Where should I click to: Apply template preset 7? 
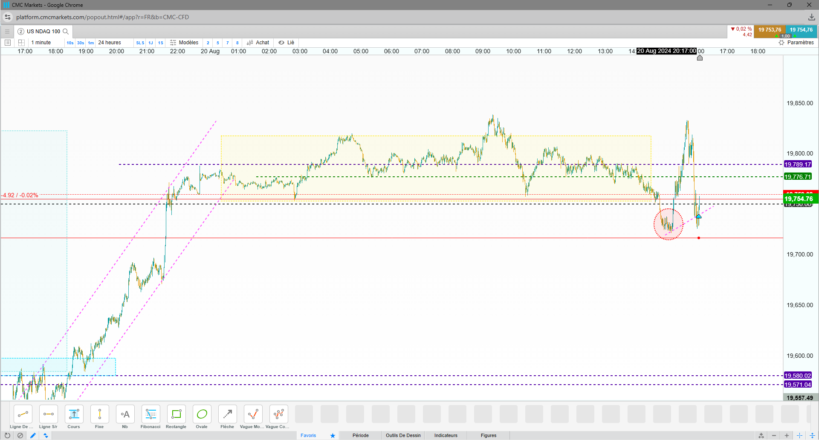228,43
